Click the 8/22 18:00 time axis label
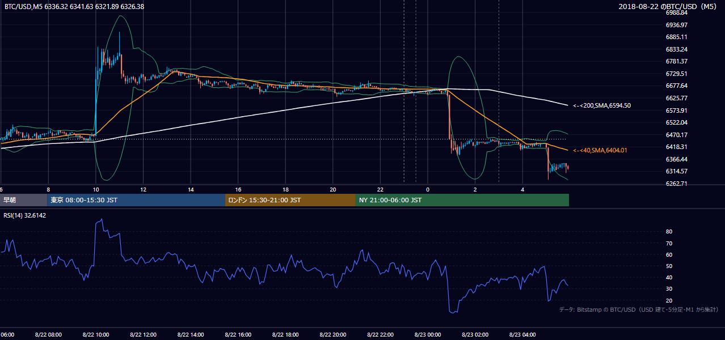 [285, 335]
